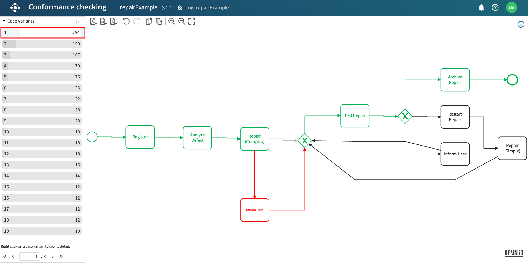Zoom in on the process model

(x=171, y=21)
